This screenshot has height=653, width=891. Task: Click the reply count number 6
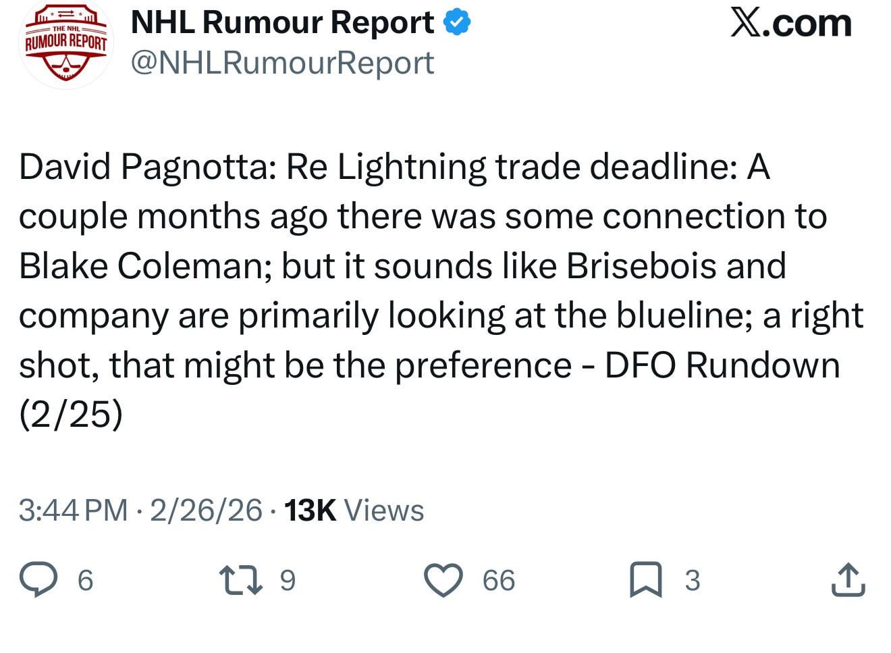pos(85,581)
